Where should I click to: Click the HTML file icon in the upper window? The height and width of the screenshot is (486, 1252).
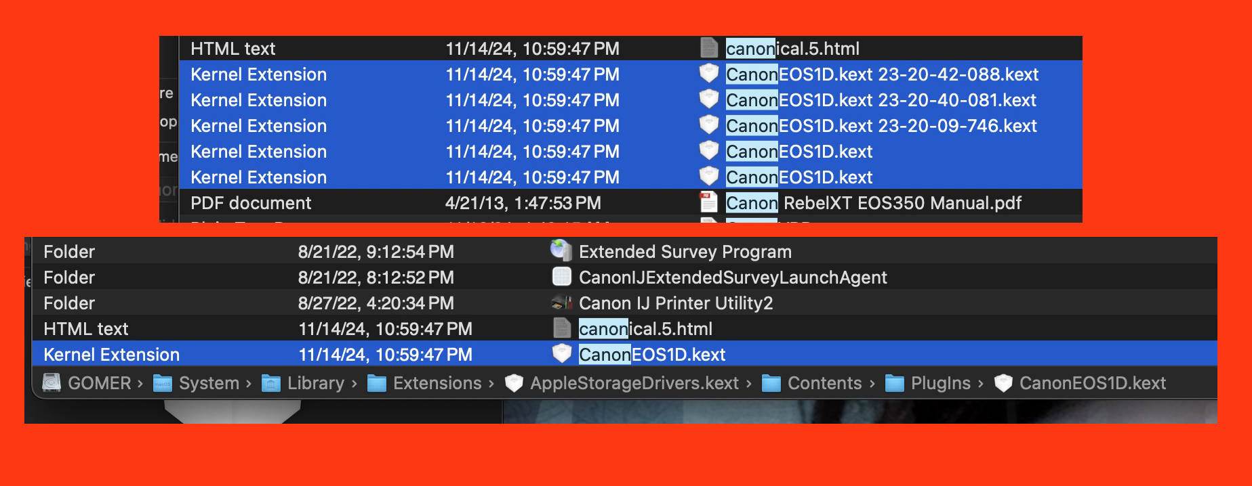pyautogui.click(x=708, y=48)
